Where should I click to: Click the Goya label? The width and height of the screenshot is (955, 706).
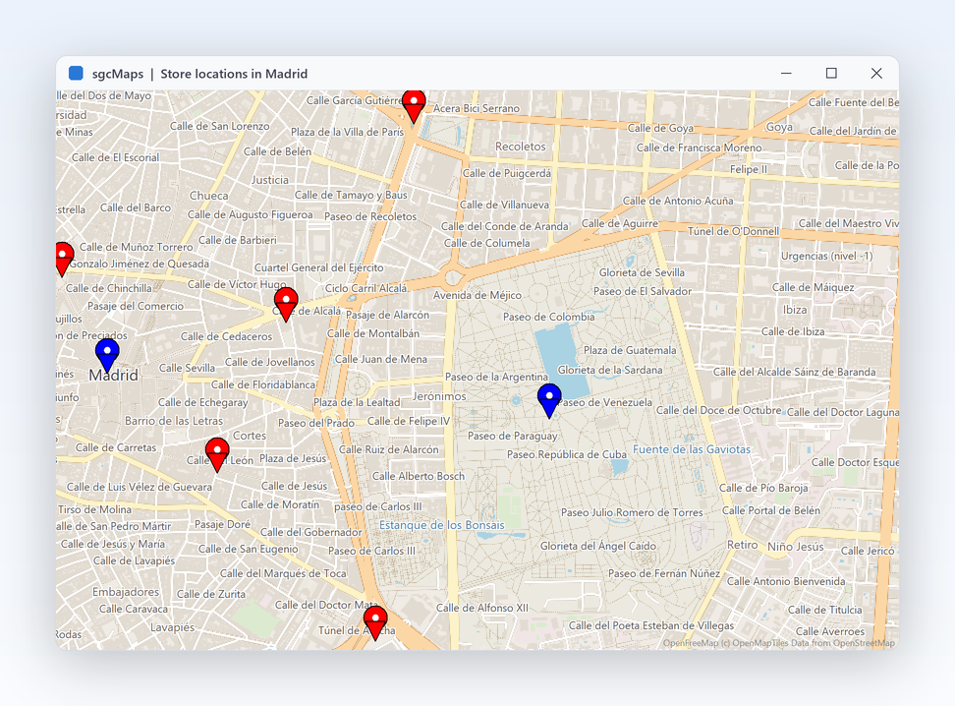tap(779, 127)
